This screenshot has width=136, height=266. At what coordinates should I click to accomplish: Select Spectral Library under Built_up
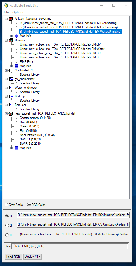click(30, 101)
